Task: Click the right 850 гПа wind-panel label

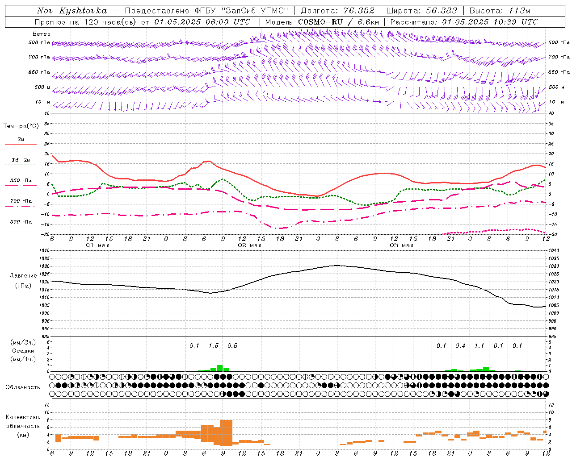Action: click(559, 72)
